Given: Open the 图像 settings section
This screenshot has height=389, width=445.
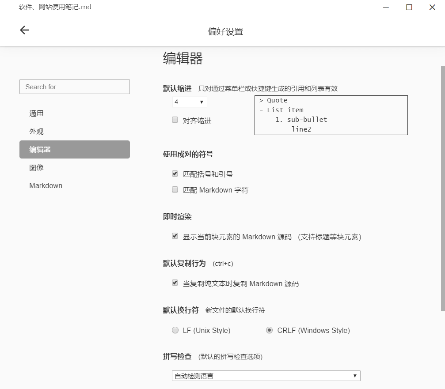Looking at the screenshot, I should tap(36, 167).
